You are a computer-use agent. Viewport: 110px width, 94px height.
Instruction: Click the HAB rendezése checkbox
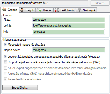[x=5, y=74]
